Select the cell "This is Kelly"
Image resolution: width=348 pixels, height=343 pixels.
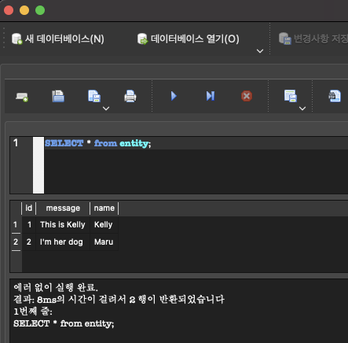63,225
